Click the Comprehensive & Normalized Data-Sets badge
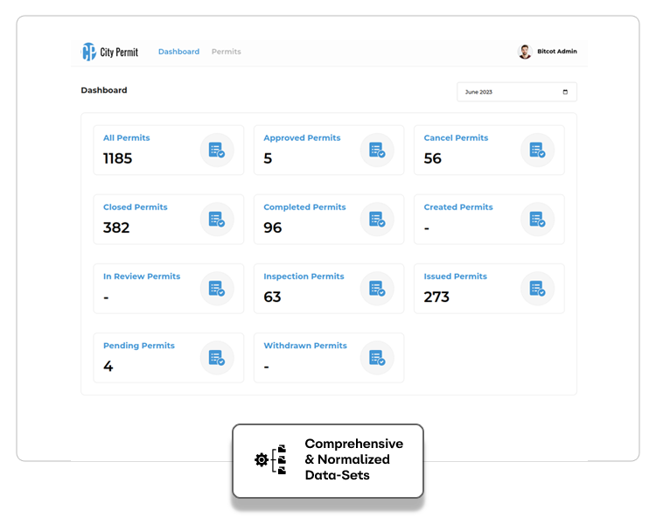 click(x=328, y=460)
